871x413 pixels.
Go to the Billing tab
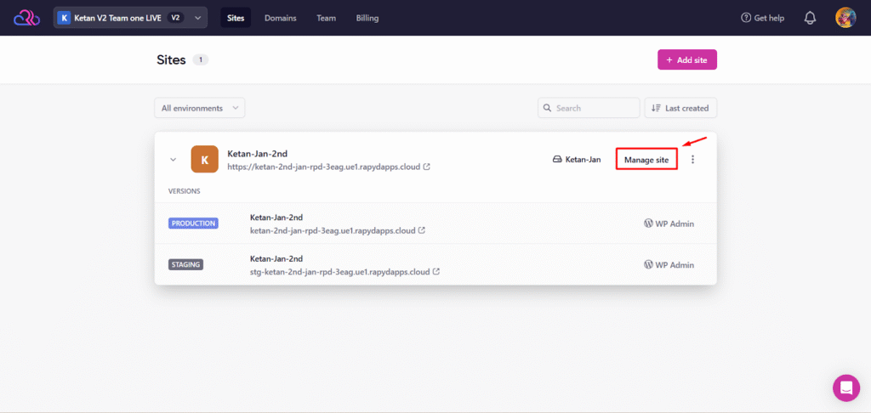point(367,18)
